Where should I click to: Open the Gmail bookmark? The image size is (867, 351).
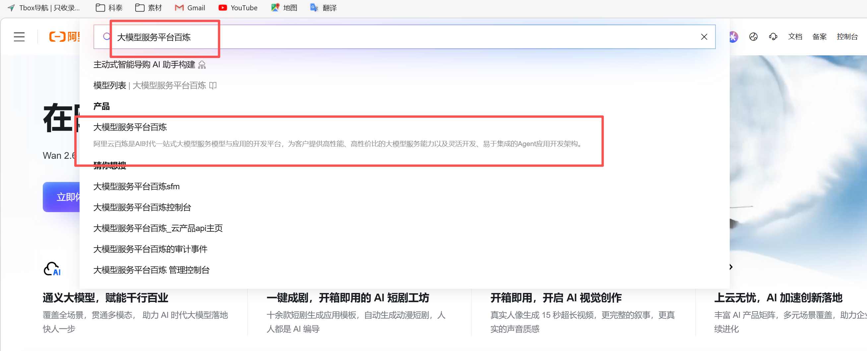[190, 8]
